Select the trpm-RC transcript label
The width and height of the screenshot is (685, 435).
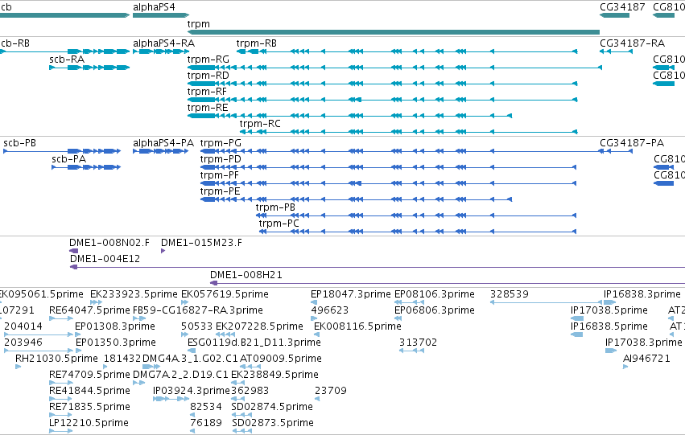point(260,125)
